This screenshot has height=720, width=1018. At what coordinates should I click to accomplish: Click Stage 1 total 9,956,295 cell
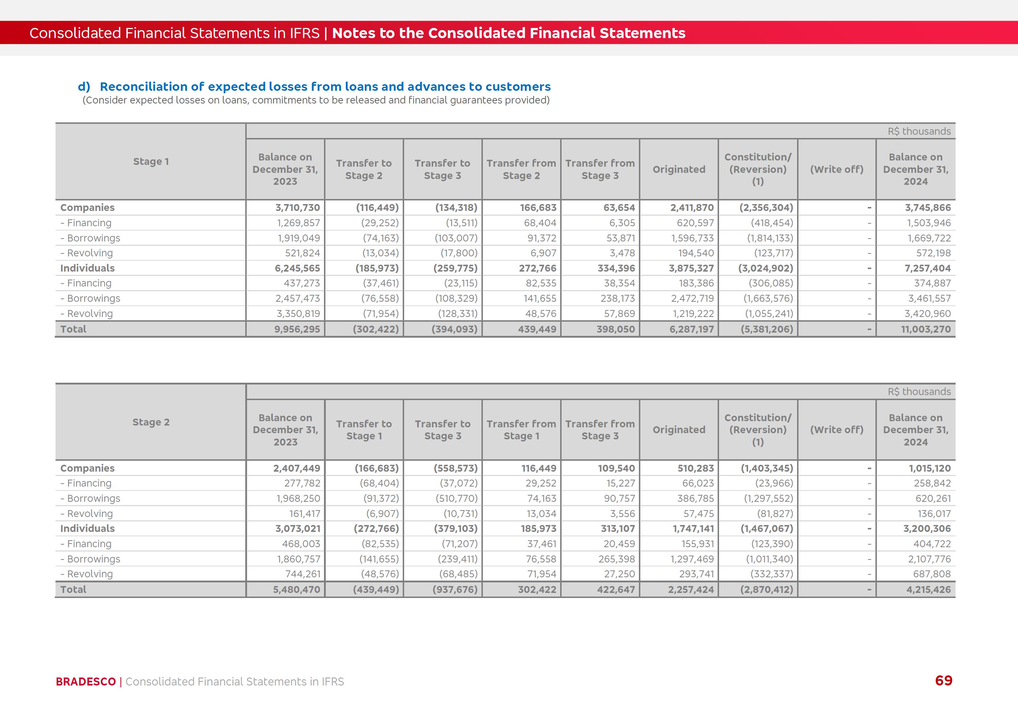point(297,329)
